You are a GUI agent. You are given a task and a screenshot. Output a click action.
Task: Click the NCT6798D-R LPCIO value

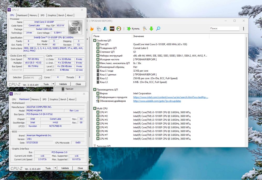pos(56,126)
